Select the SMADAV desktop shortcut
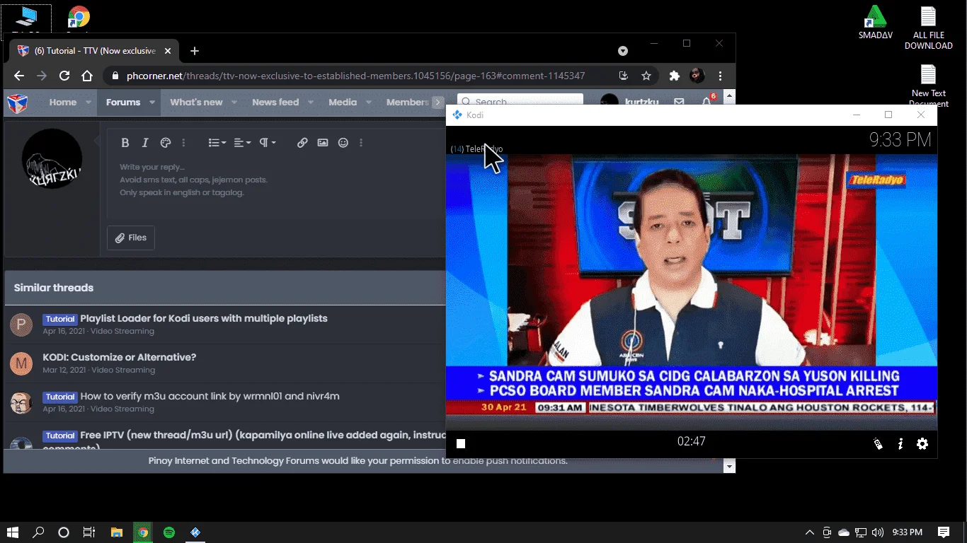The width and height of the screenshot is (967, 543). tap(876, 23)
